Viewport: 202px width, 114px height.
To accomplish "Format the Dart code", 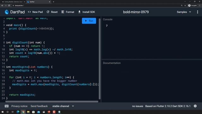I will pyautogui.click(x=68, y=12).
